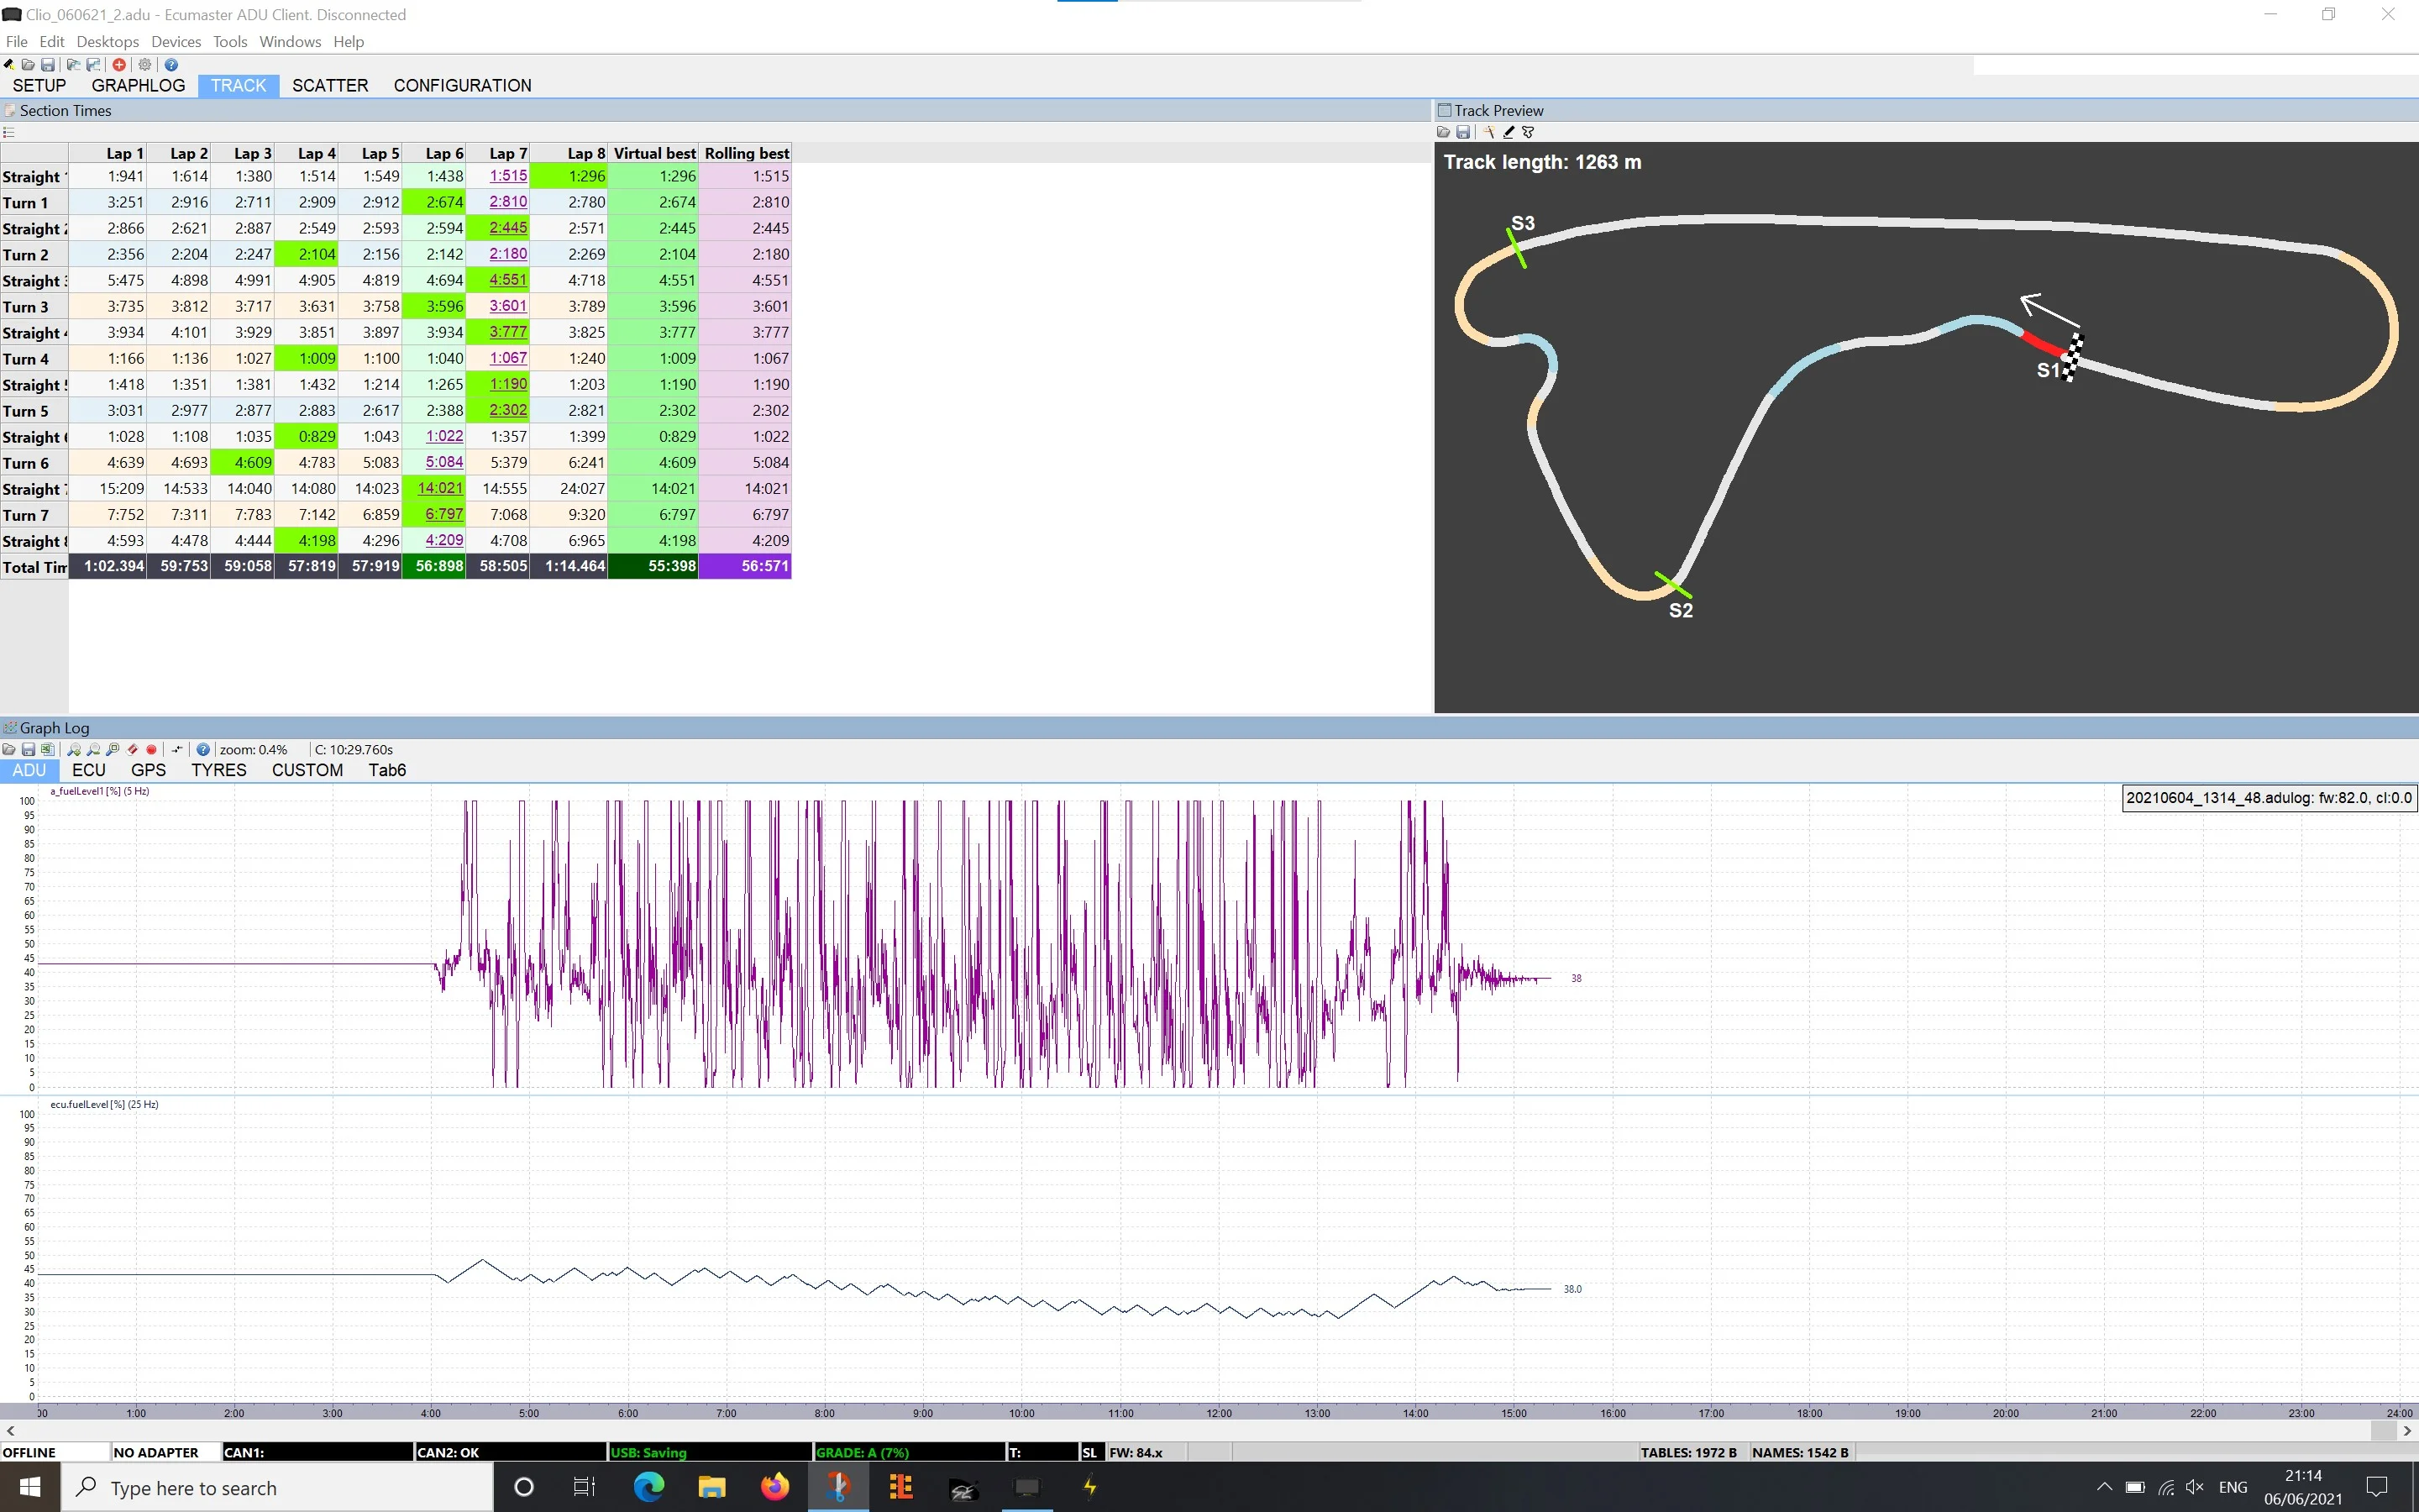Click the zoom-in magnifier in Graph Log toolbar

tap(74, 749)
